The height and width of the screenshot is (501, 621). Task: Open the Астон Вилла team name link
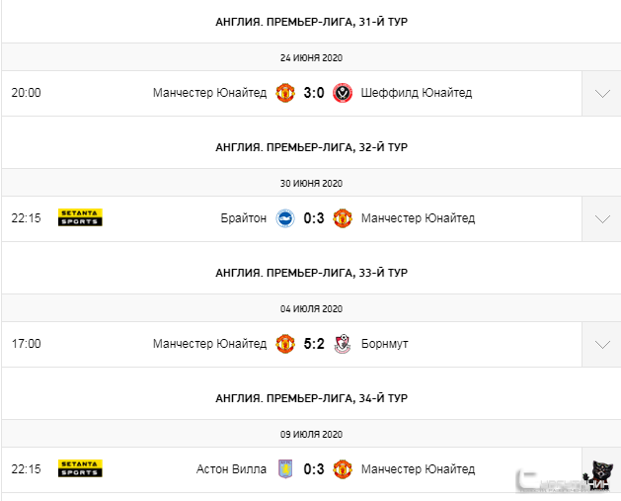pos(231,469)
